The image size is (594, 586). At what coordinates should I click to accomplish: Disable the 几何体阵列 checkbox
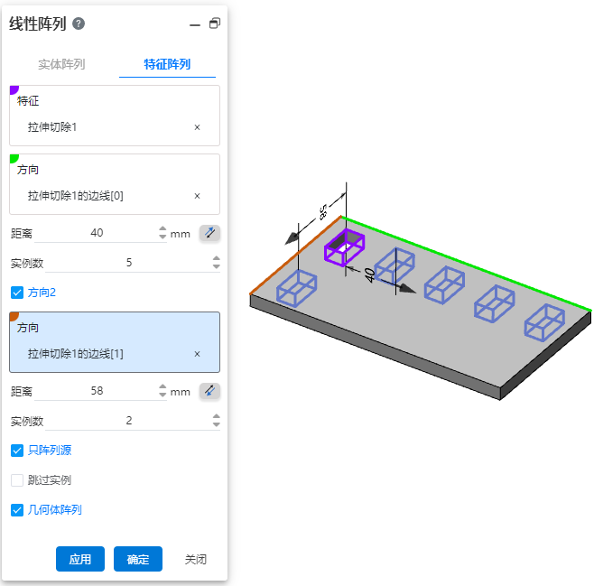coord(17,510)
